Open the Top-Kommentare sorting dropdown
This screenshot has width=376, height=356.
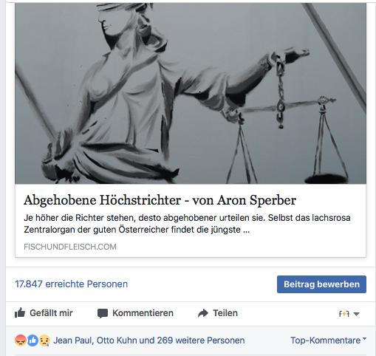coord(328,340)
